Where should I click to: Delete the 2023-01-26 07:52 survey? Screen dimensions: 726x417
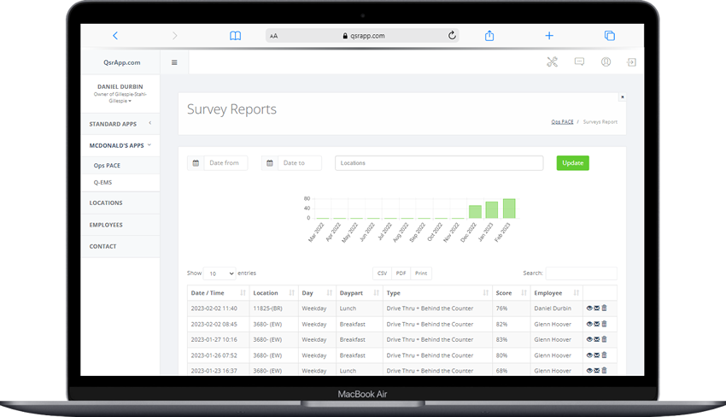click(604, 355)
